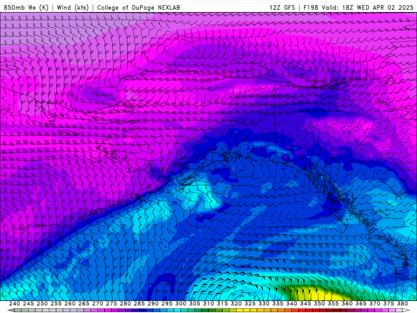Click the 260 legend value
Image resolution: width=417 pixels, height=313 pixels.
70,304
